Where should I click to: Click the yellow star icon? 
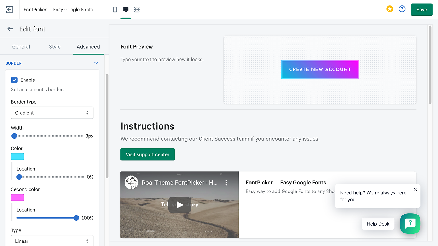pos(390,9)
